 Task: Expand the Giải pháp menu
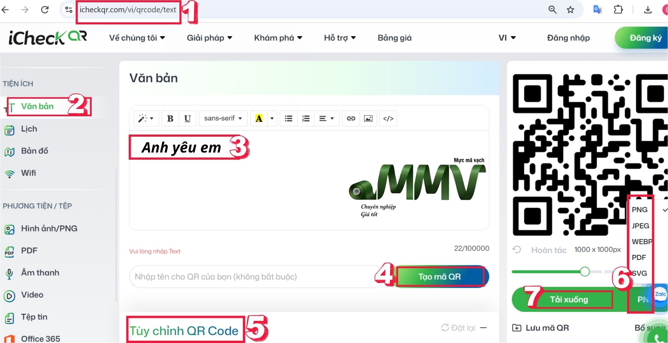click(210, 38)
